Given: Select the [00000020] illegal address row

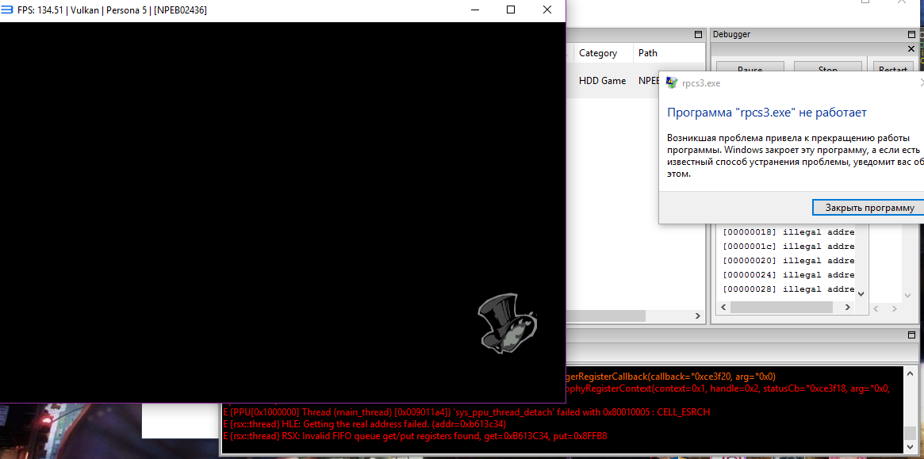Looking at the screenshot, I should pyautogui.click(x=788, y=261).
